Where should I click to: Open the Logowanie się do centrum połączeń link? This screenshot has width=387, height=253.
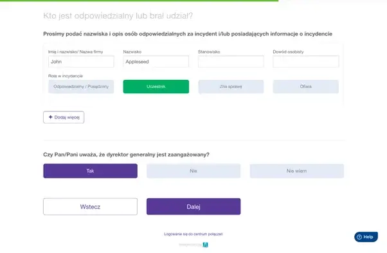click(194, 234)
